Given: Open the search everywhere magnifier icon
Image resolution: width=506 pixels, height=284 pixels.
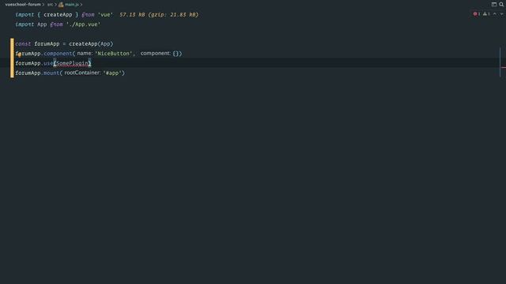Looking at the screenshot, I should coord(501,4).
